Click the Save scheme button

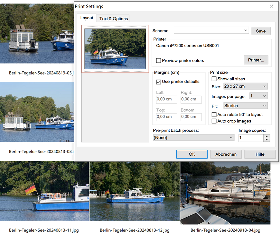tap(261, 31)
